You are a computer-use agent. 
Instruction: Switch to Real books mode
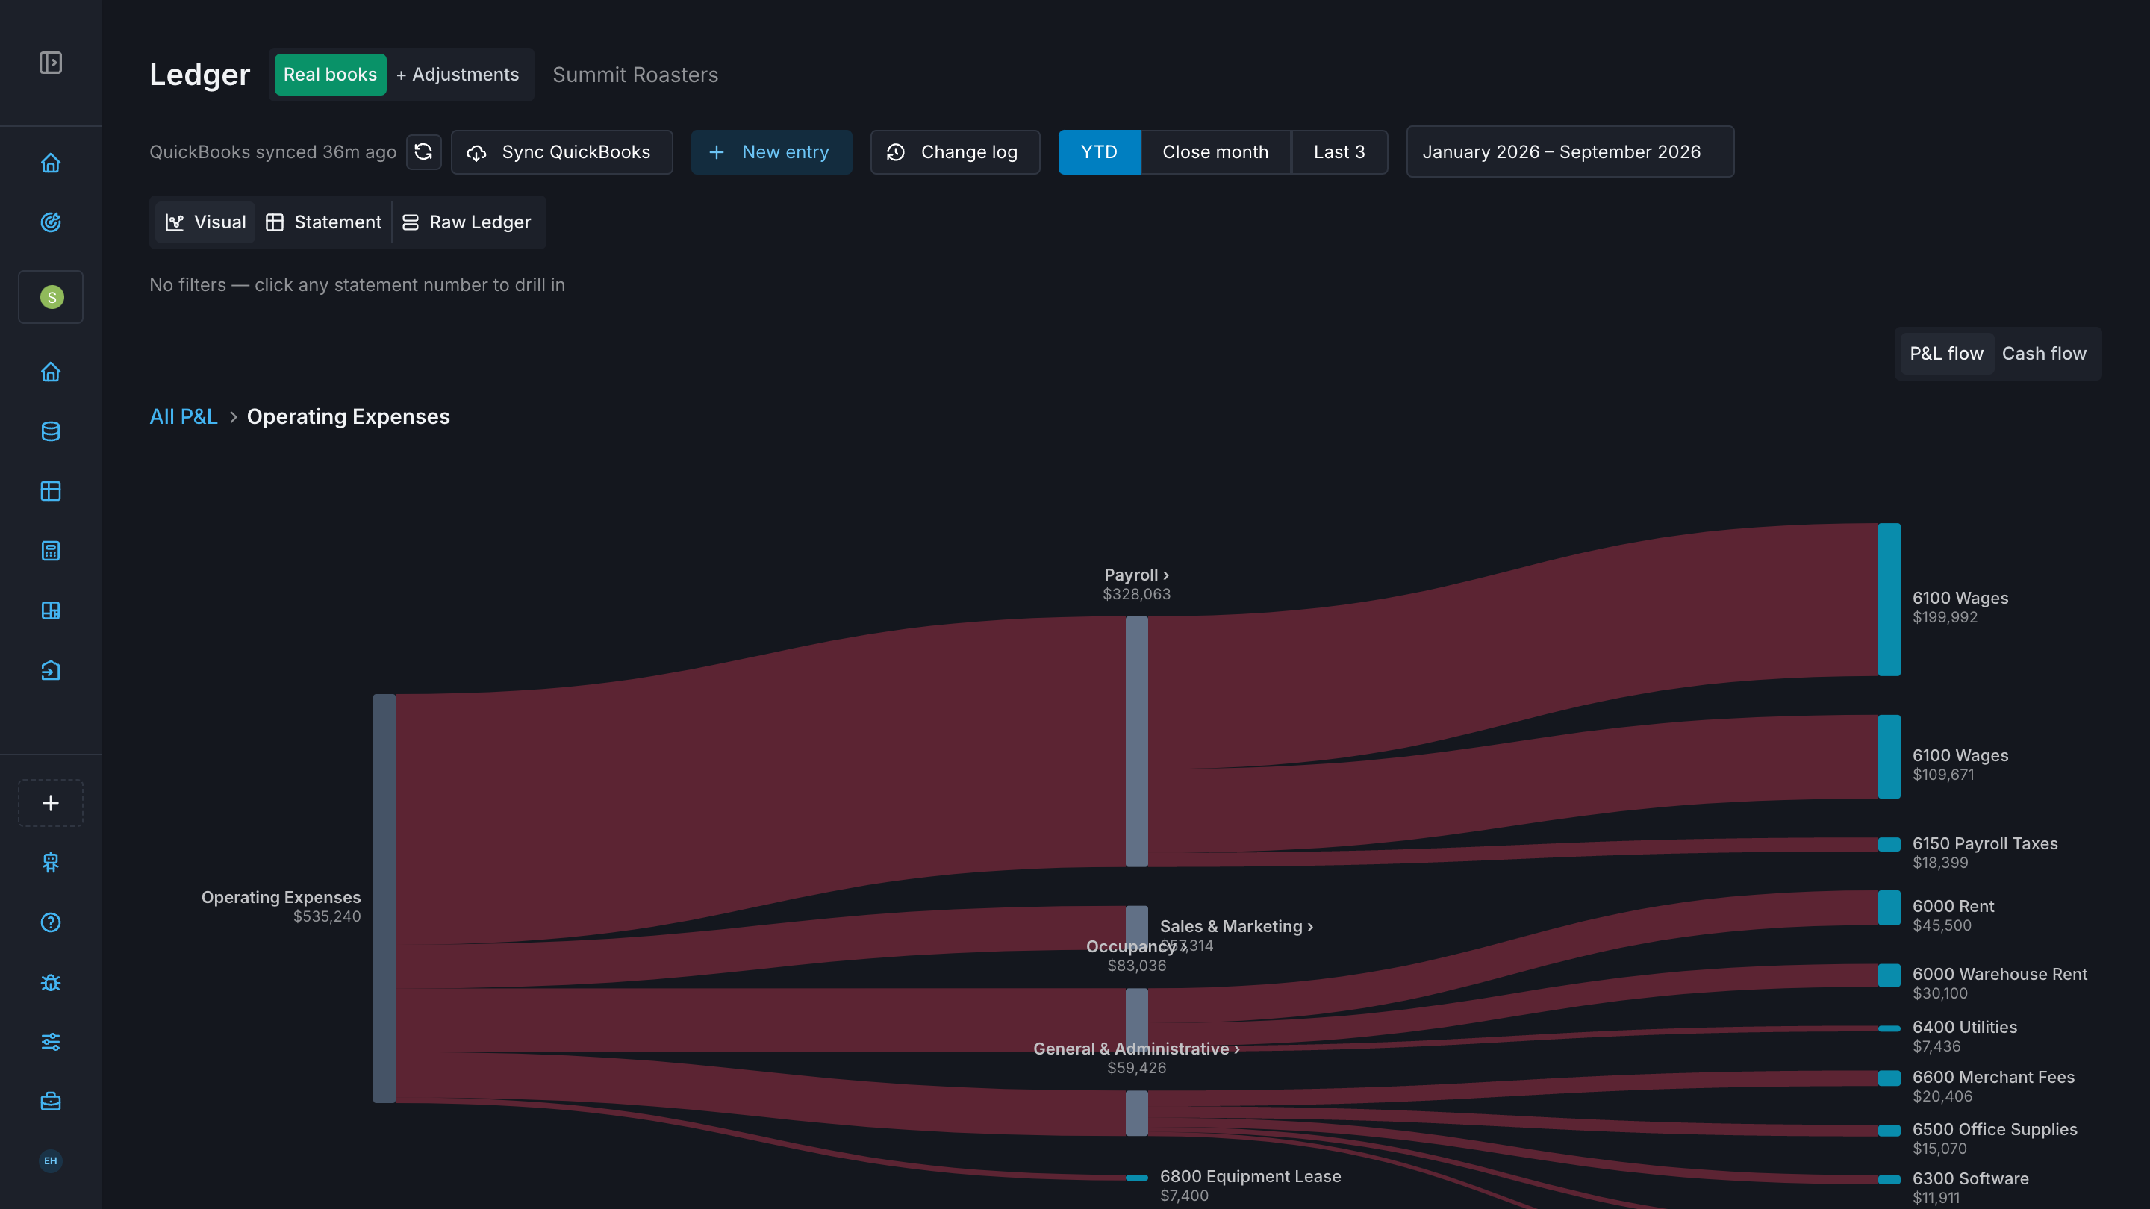[x=331, y=75]
